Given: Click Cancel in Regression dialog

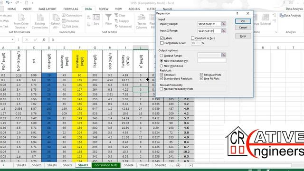Looking at the screenshot, I should [x=243, y=28].
